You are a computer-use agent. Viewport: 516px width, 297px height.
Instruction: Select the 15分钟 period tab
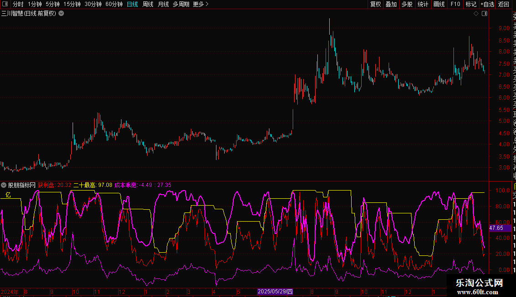point(72,4)
